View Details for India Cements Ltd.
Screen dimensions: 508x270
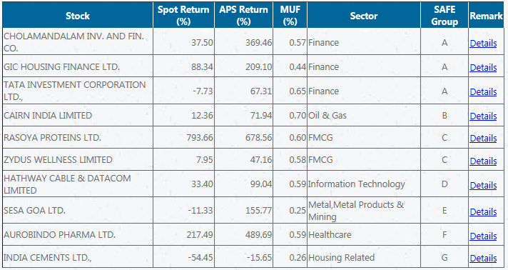483,259
